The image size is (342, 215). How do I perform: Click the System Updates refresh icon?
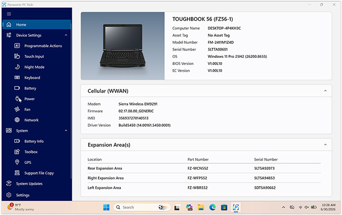(9, 183)
